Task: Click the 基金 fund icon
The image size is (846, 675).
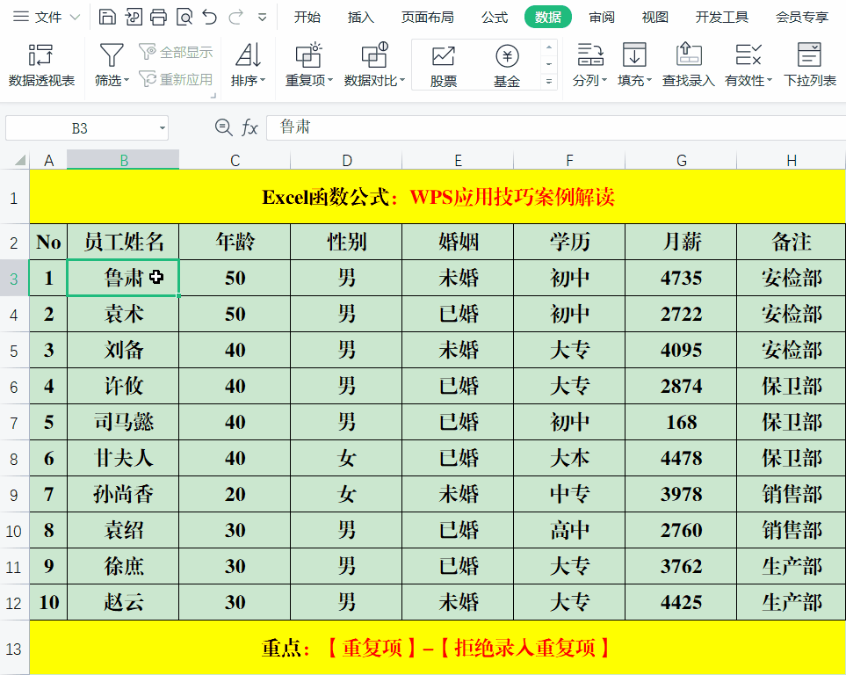Action: coord(507,66)
